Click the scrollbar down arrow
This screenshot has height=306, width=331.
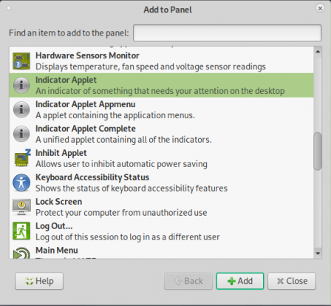pos(318,254)
